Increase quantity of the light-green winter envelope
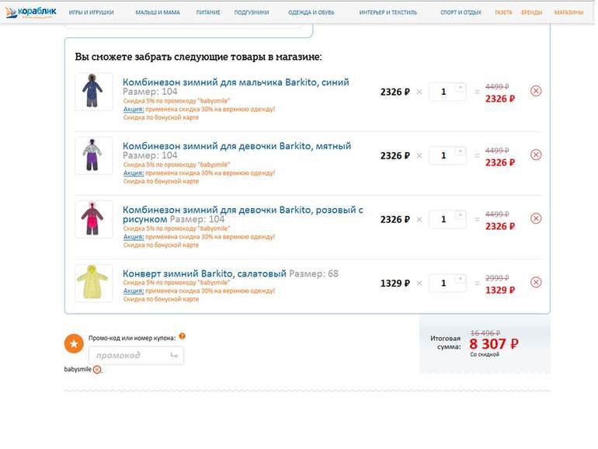Image resolution: width=598 pixels, height=449 pixels. (x=460, y=278)
